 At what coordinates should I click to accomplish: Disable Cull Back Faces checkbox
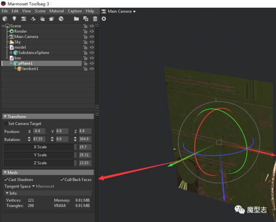coord(62,180)
